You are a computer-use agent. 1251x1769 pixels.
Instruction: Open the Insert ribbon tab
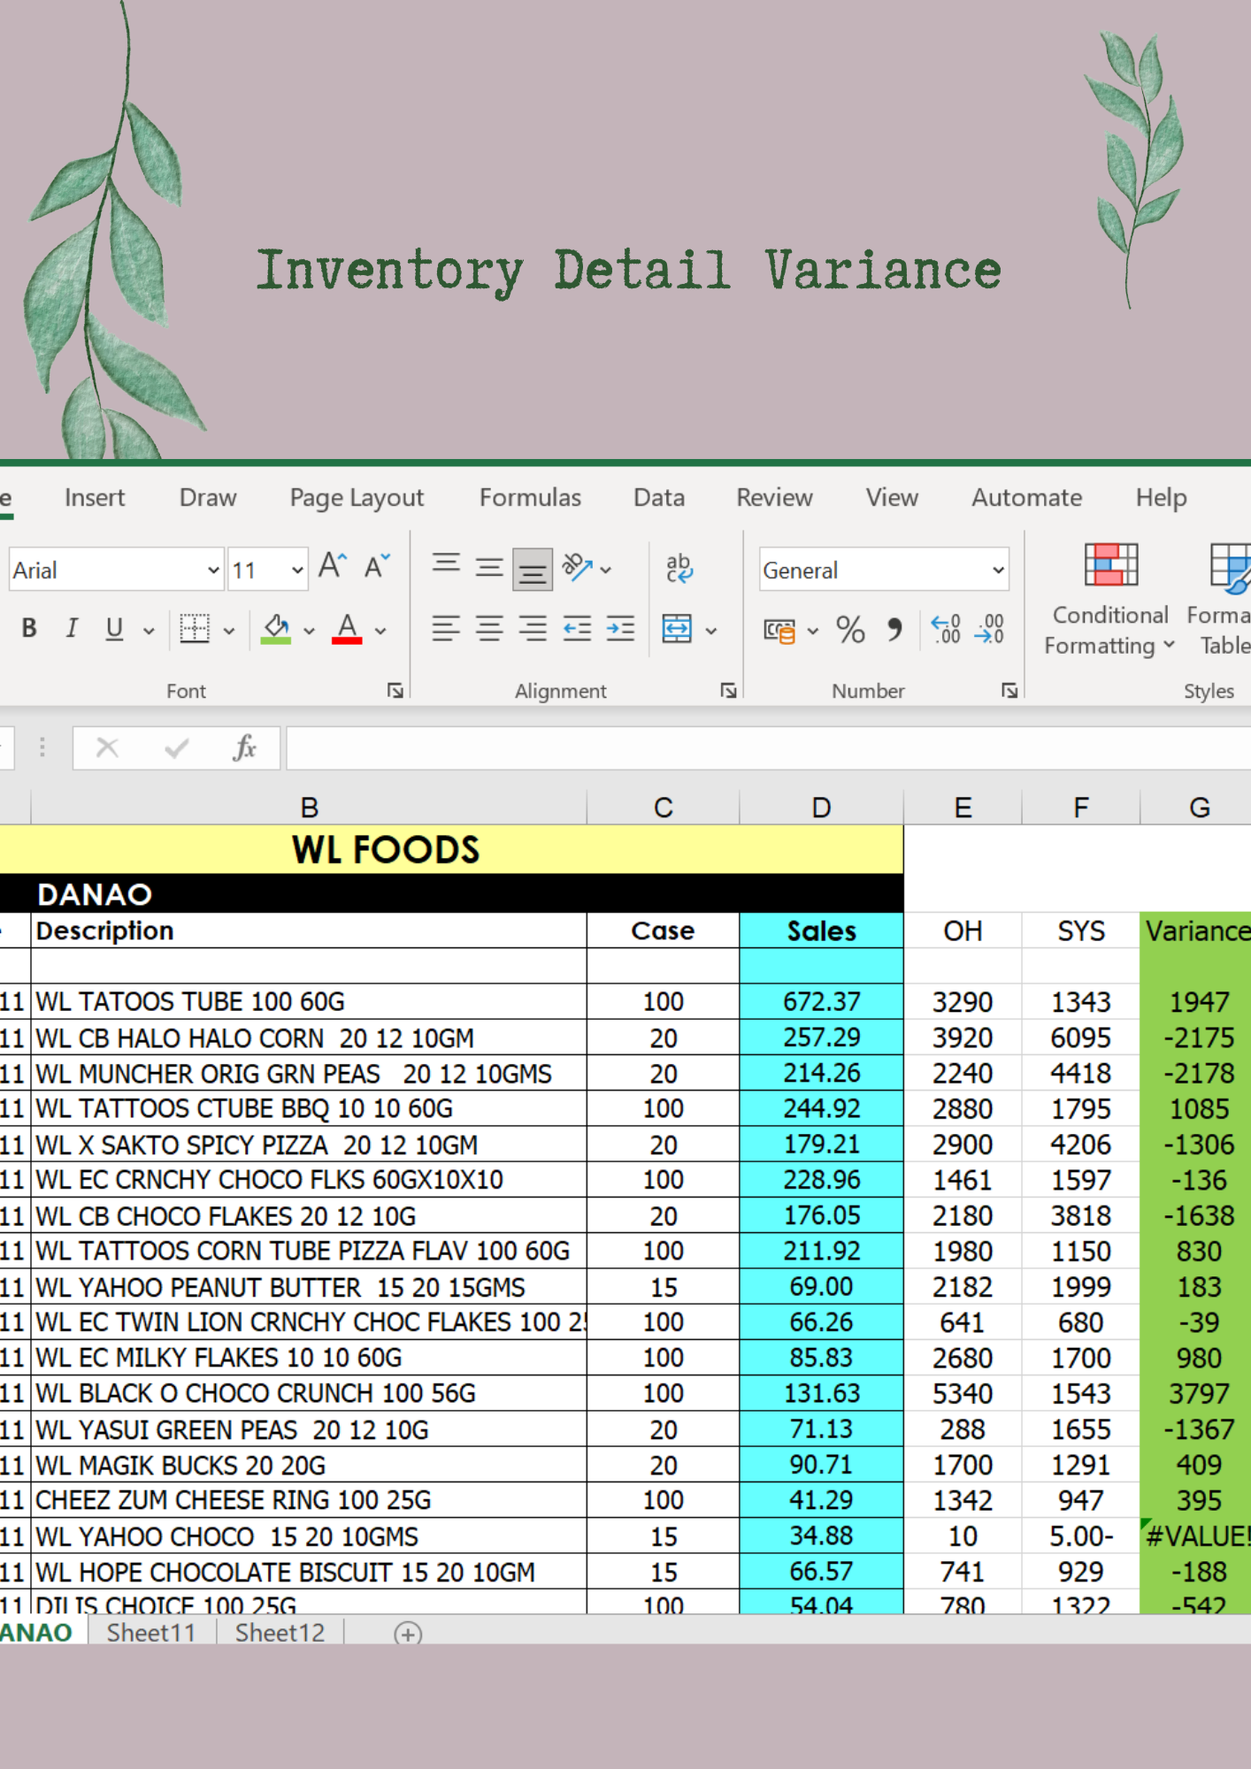[95, 498]
